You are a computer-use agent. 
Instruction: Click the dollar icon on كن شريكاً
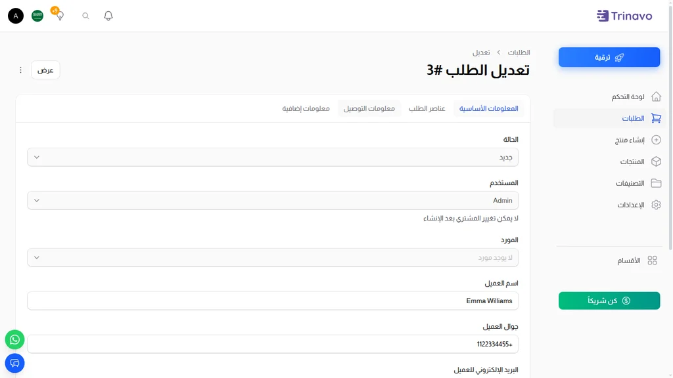626,301
